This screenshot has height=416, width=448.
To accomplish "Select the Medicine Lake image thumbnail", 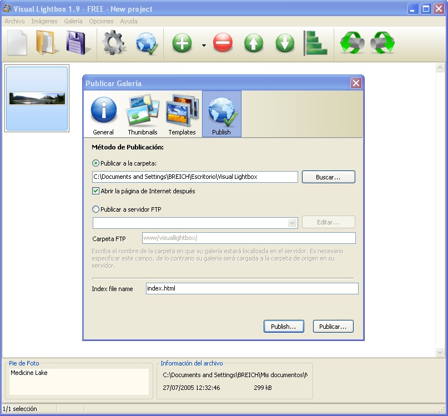I will pyautogui.click(x=37, y=99).
